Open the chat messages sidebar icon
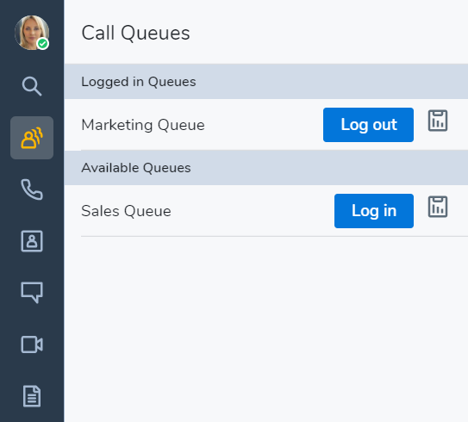The width and height of the screenshot is (468, 422). [x=32, y=293]
